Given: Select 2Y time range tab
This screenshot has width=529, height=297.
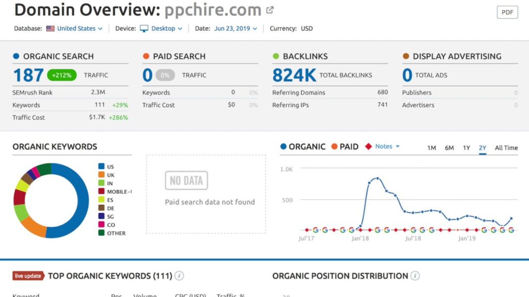Looking at the screenshot, I should [483, 147].
